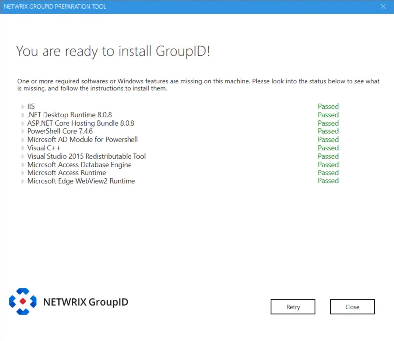Click Passed status for Visual Studio 2015 Redistributable
The width and height of the screenshot is (394, 341).
(x=328, y=156)
